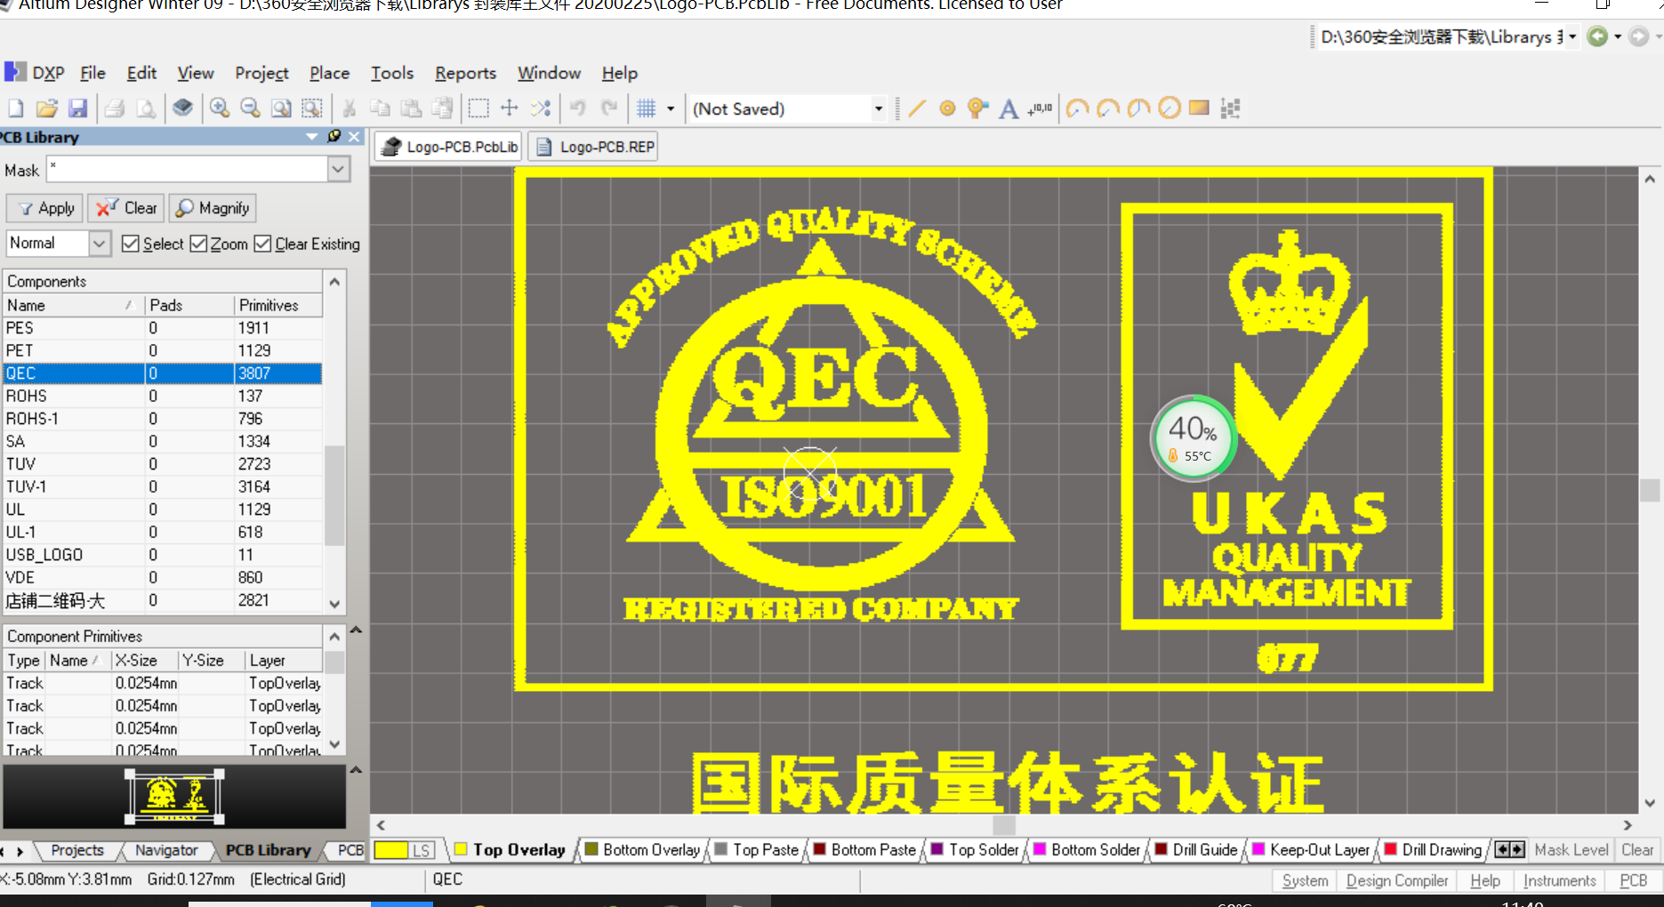Click the Snap Grid icon
1664x907 pixels.
click(647, 108)
